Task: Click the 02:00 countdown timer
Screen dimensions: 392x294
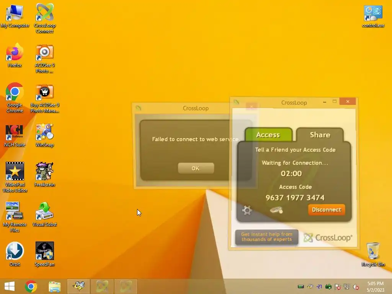Action: point(291,173)
